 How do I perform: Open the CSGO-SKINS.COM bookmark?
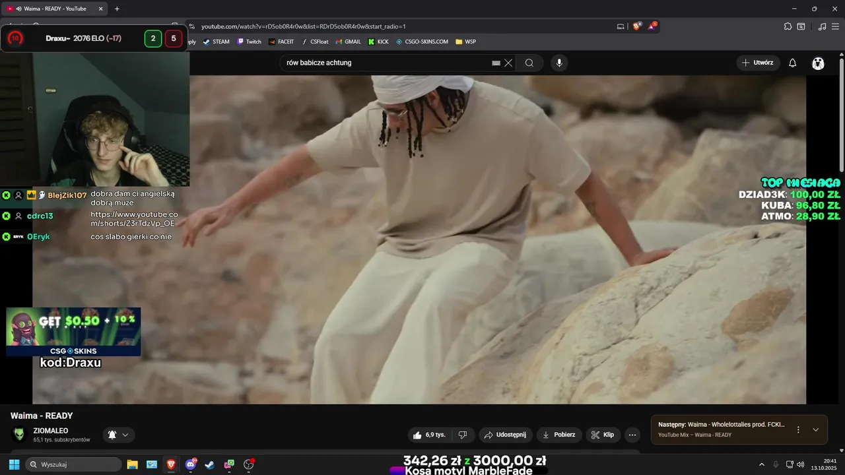[x=422, y=42]
